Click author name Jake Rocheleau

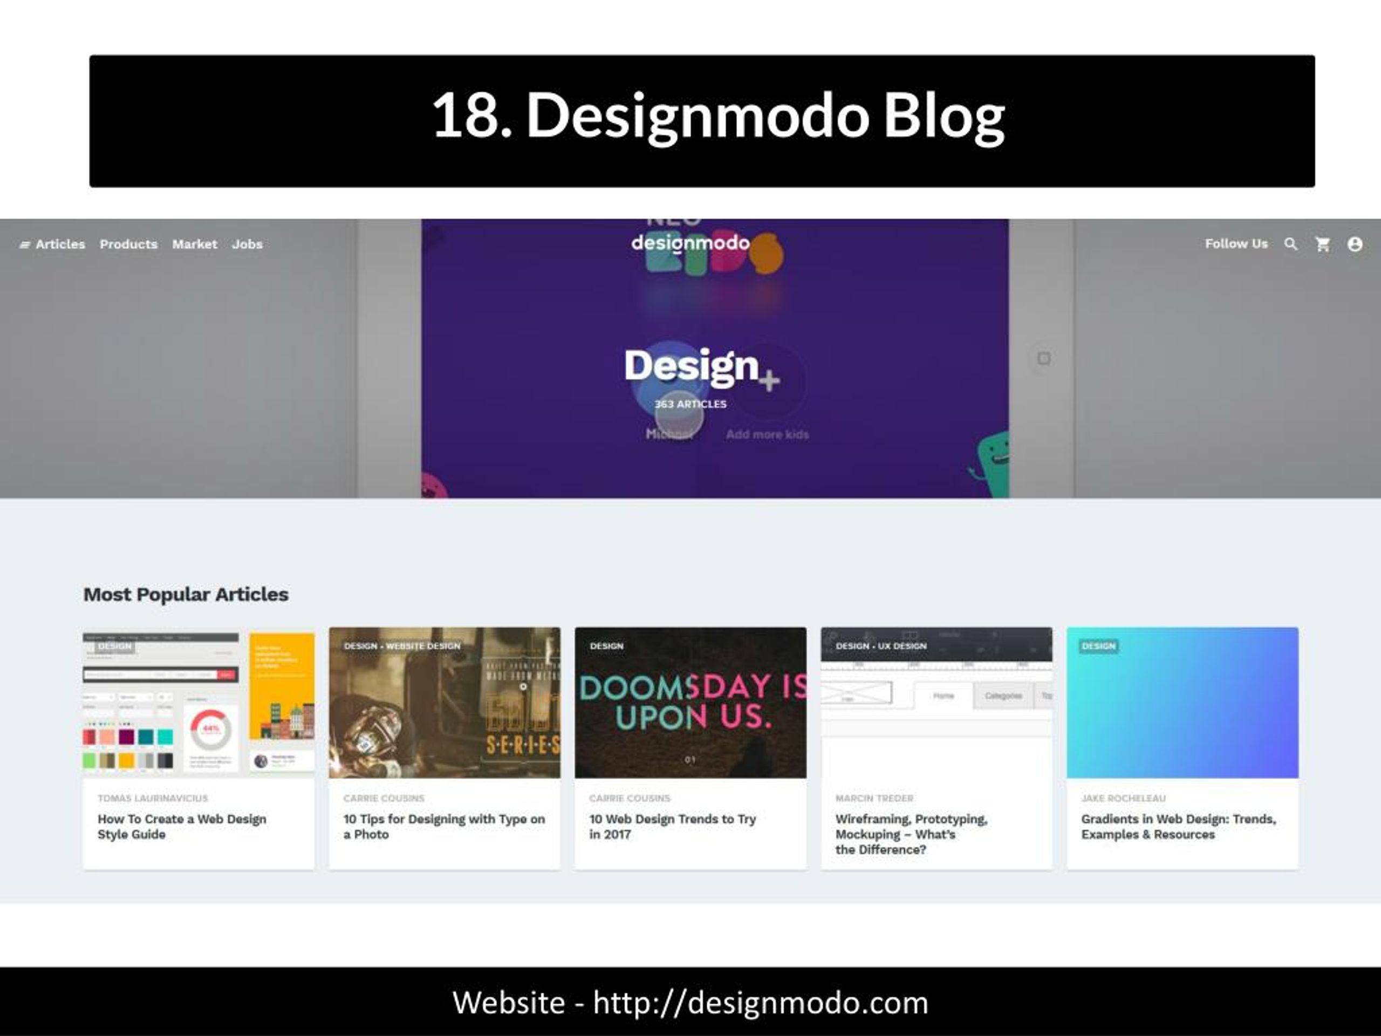tap(1123, 798)
